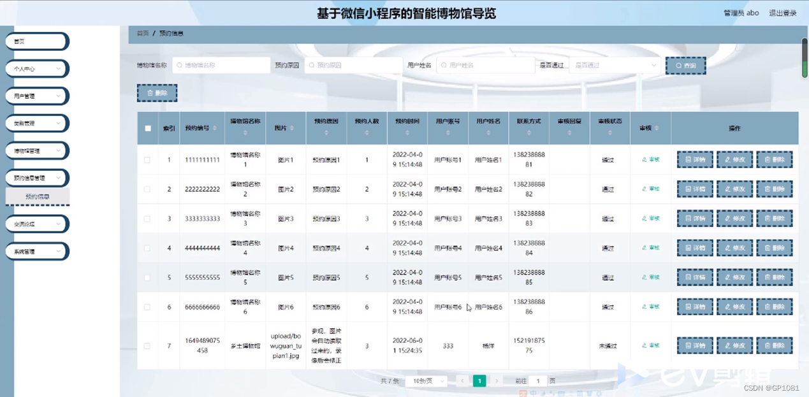Viewport: 809px width, 397px height.
Task: Sort by the 审核 column sort icon
Action: coord(657,128)
